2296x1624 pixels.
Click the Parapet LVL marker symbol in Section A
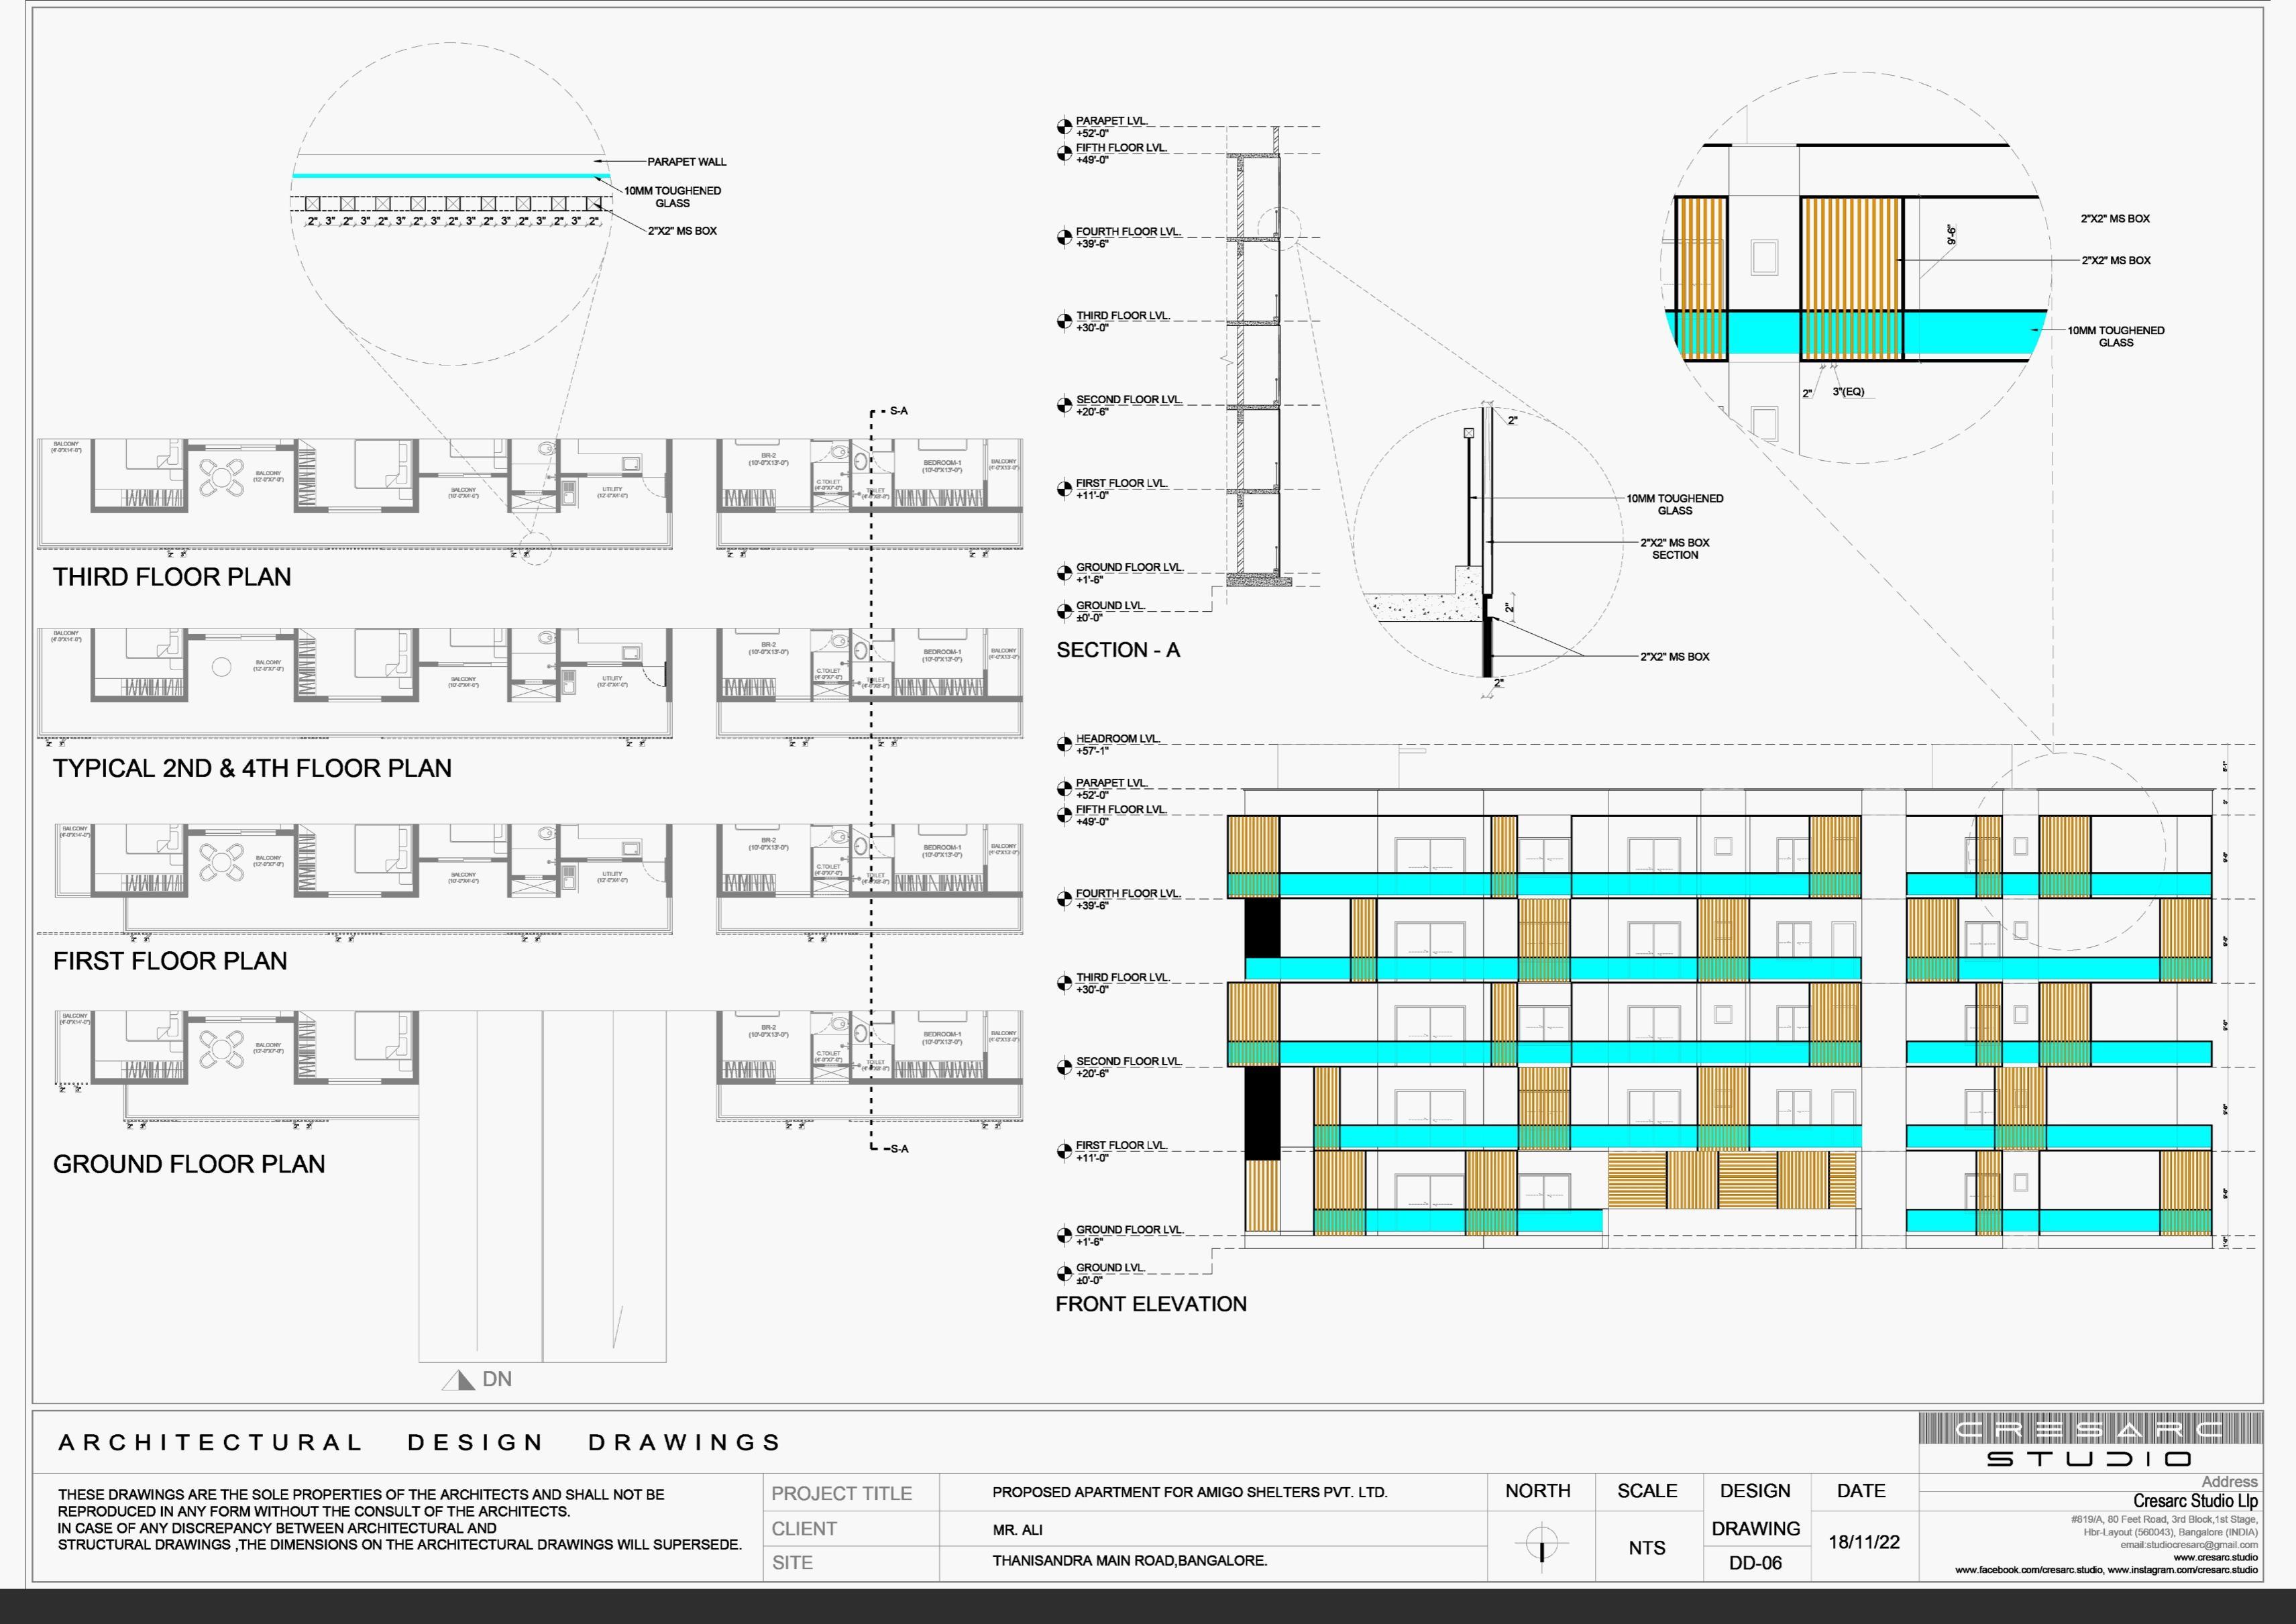coord(1064,127)
